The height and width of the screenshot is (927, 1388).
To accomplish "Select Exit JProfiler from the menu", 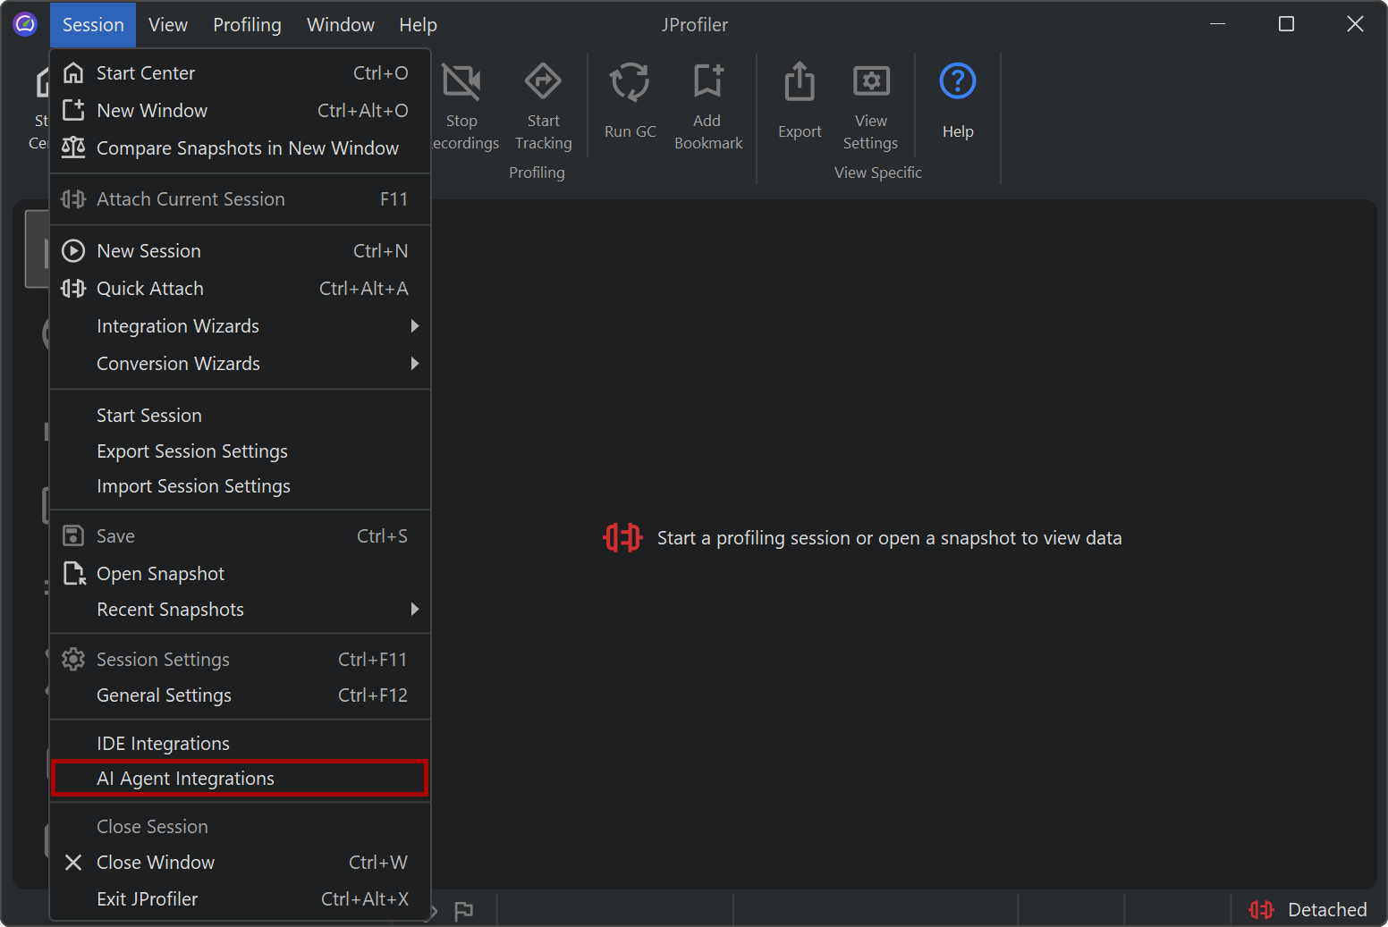I will [148, 899].
